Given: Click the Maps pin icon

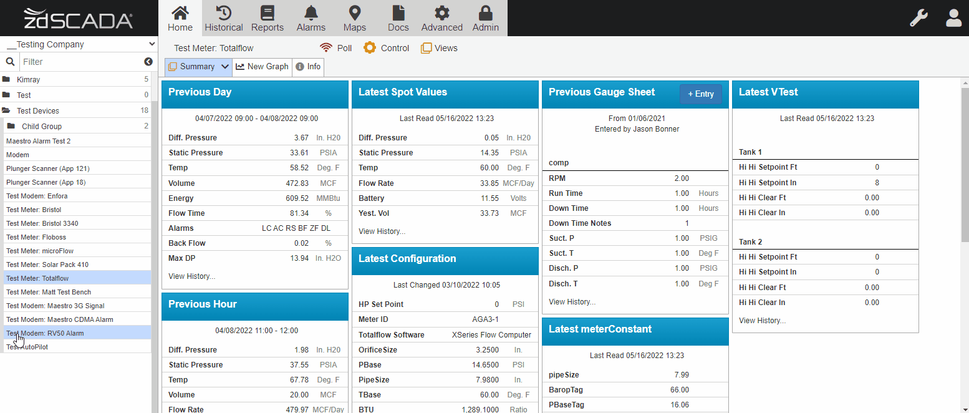Looking at the screenshot, I should (354, 17).
